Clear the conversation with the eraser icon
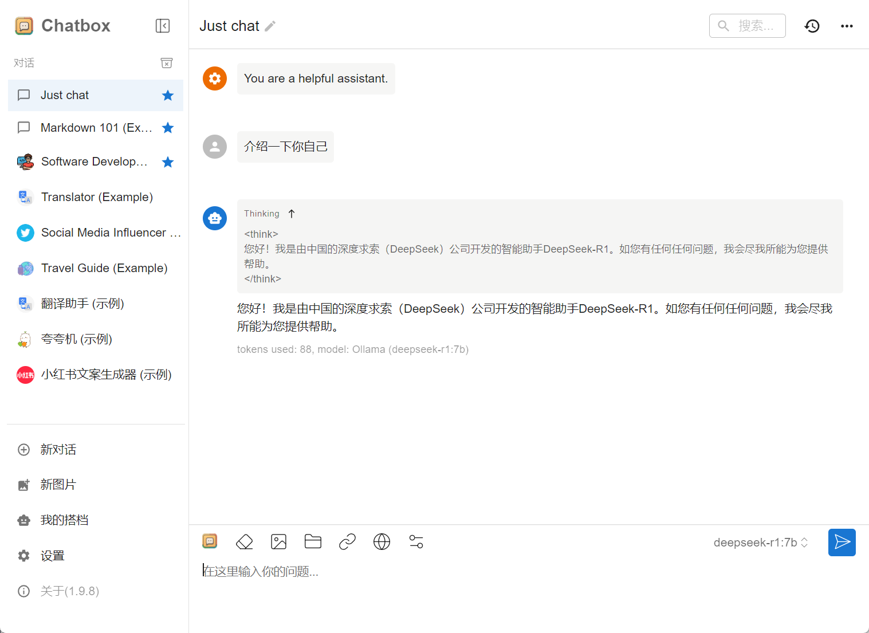 (x=245, y=542)
